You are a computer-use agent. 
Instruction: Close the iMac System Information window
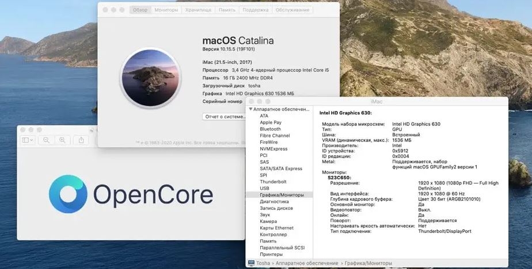point(252,102)
